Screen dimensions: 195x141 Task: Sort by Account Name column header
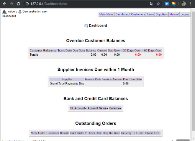coord(98,108)
